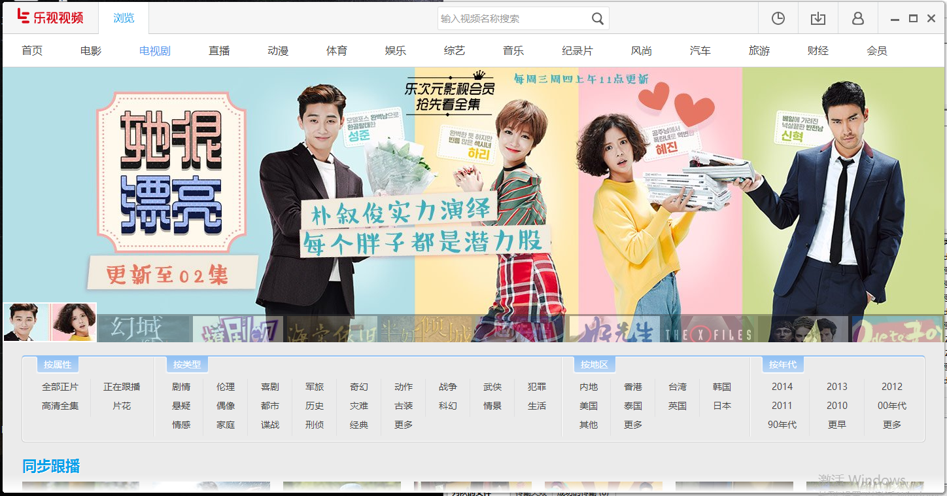Expand 更多 in the region filter
Viewport: 947px width, 496px height.
pos(633,425)
